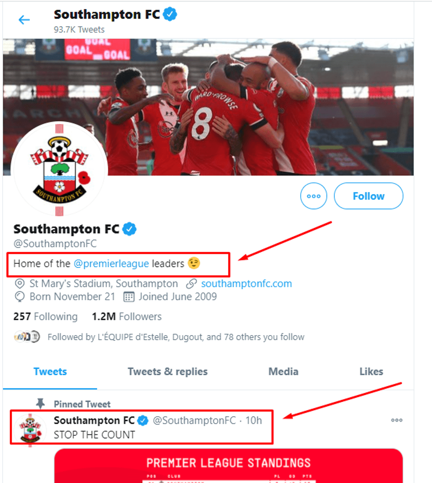This screenshot has width=432, height=483.
Task: Open the Southampton FC crest profile picture
Action: (59, 170)
